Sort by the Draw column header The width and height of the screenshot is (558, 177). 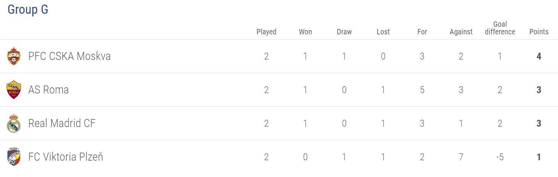click(x=344, y=32)
